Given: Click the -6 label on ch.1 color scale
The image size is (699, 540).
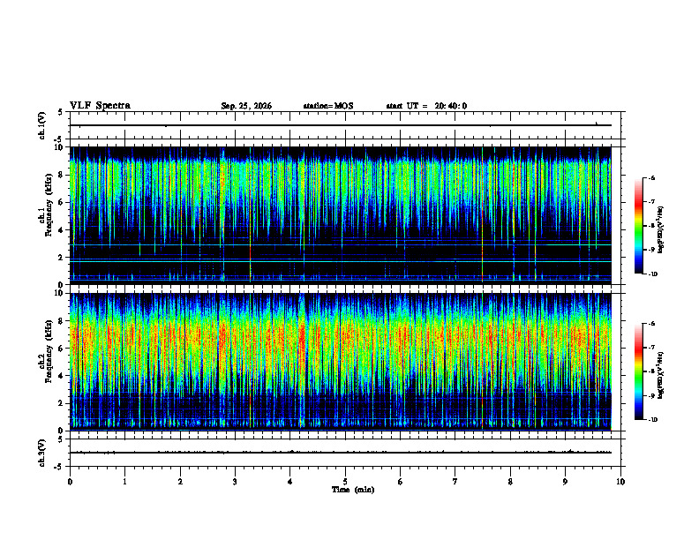Looking at the screenshot, I should (x=652, y=177).
